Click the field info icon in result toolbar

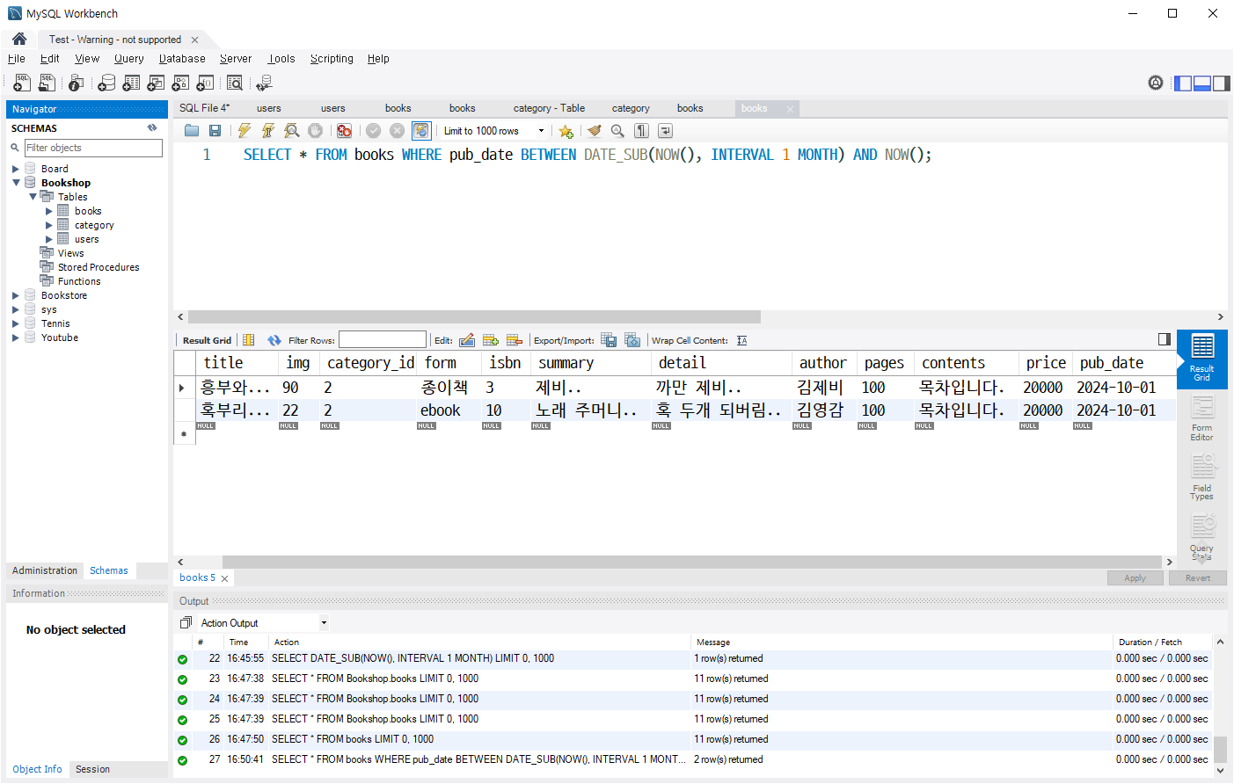tap(249, 340)
